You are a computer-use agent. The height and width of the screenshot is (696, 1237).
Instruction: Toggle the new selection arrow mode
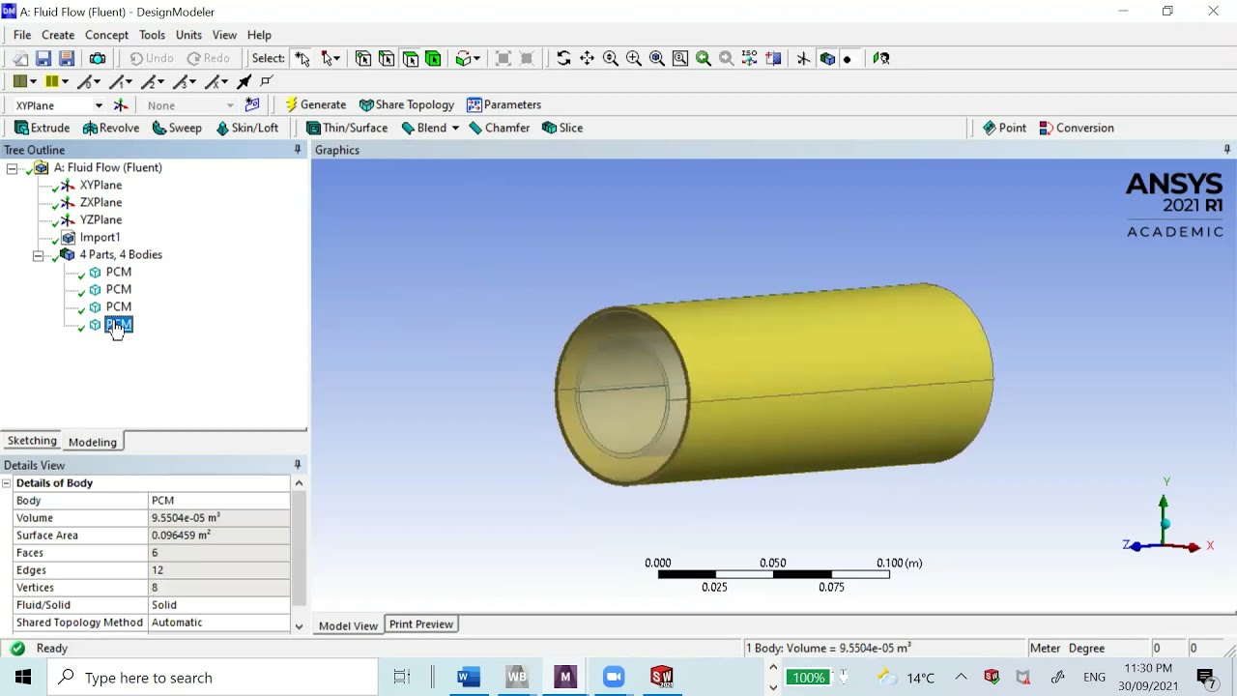[302, 58]
